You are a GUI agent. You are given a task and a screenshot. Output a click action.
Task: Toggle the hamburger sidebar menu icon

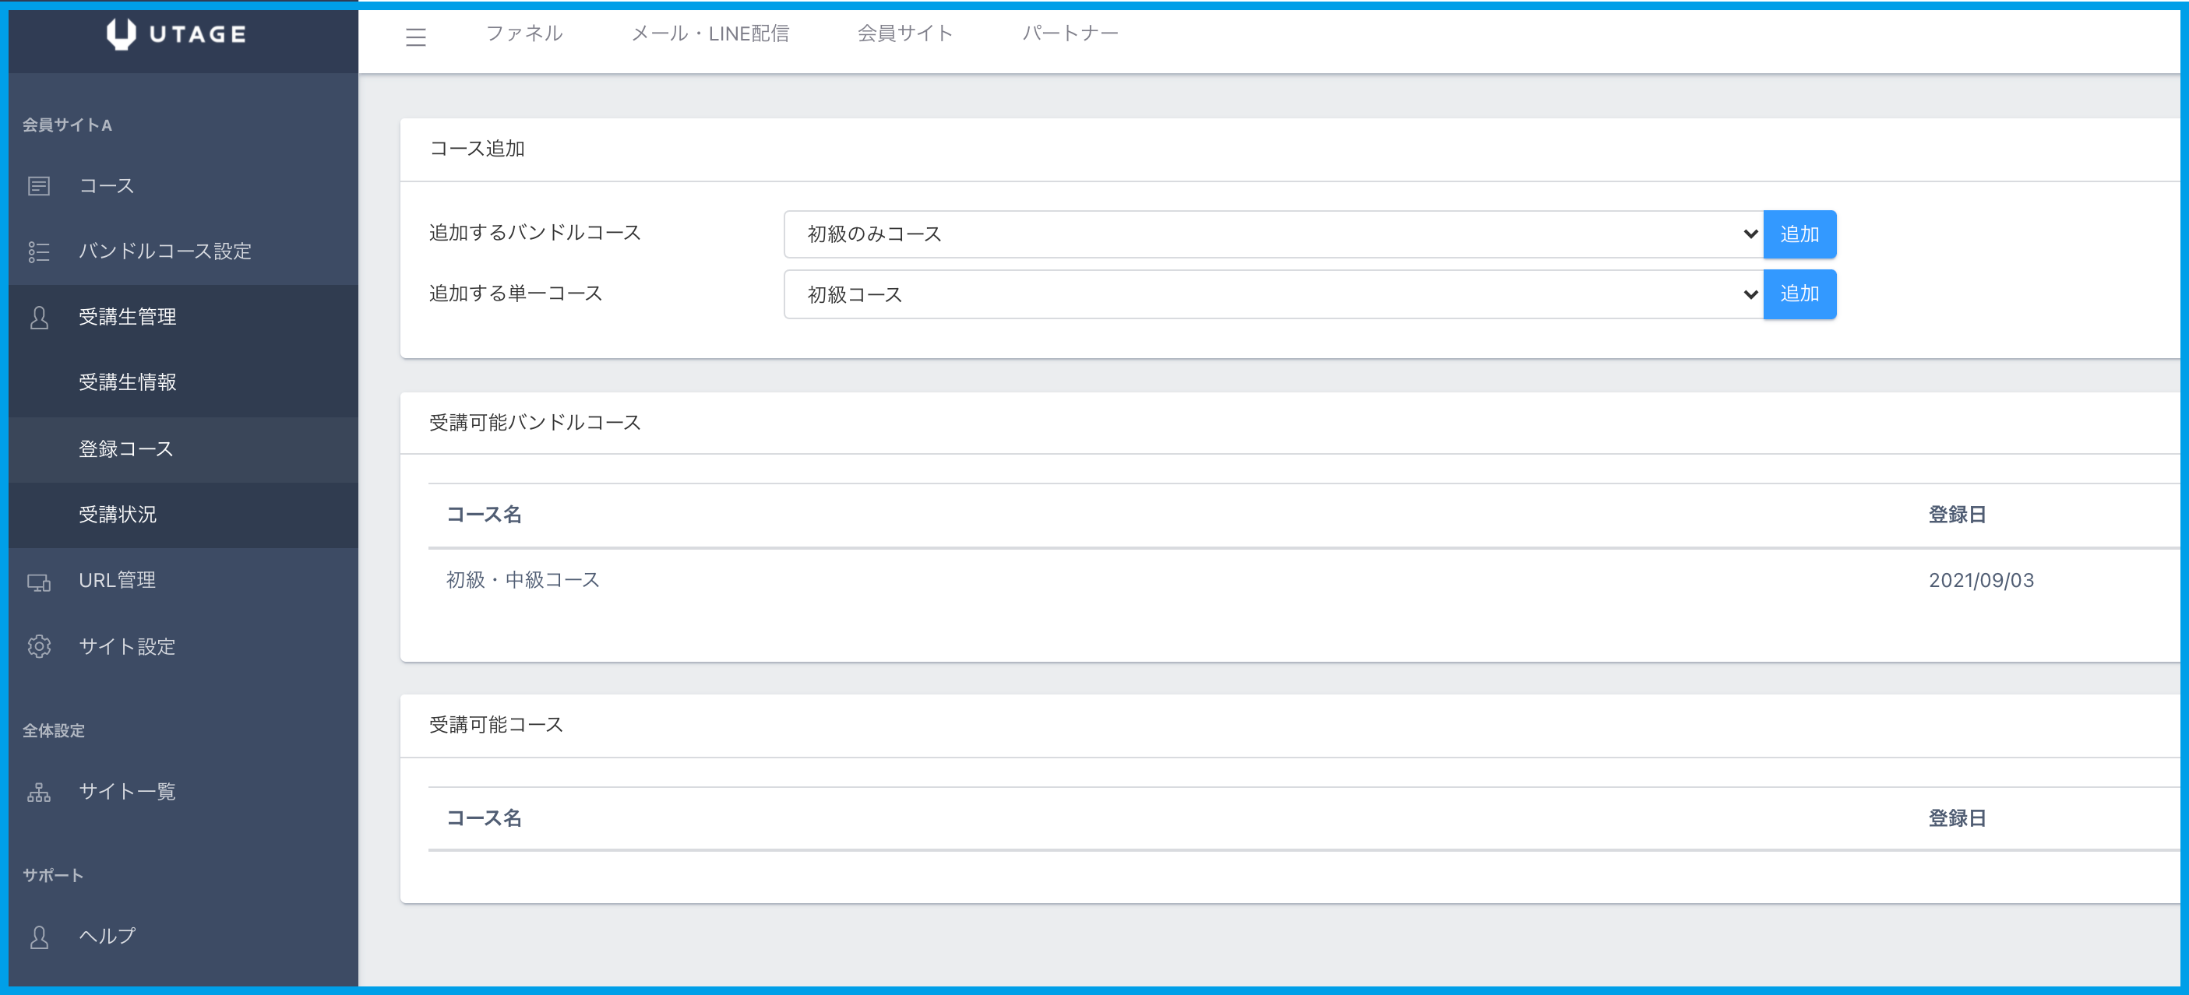click(x=415, y=37)
